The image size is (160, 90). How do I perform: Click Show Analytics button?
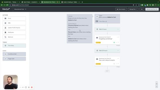coord(121,9)
